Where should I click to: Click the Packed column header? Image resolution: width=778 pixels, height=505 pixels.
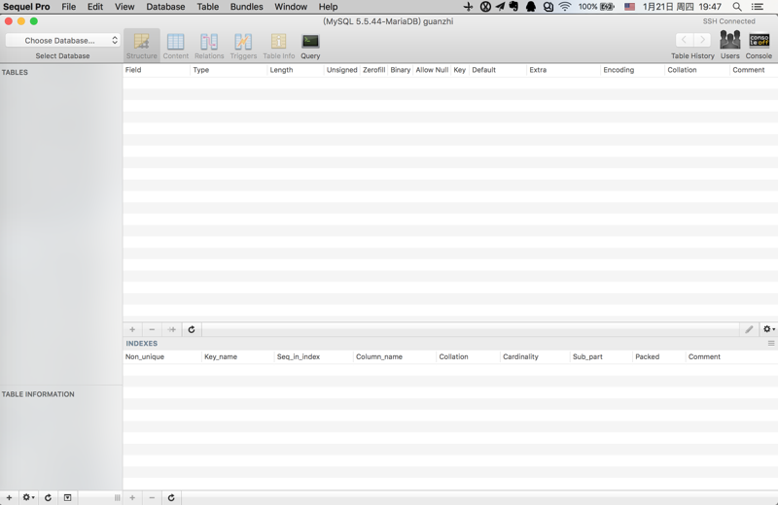tap(659, 356)
